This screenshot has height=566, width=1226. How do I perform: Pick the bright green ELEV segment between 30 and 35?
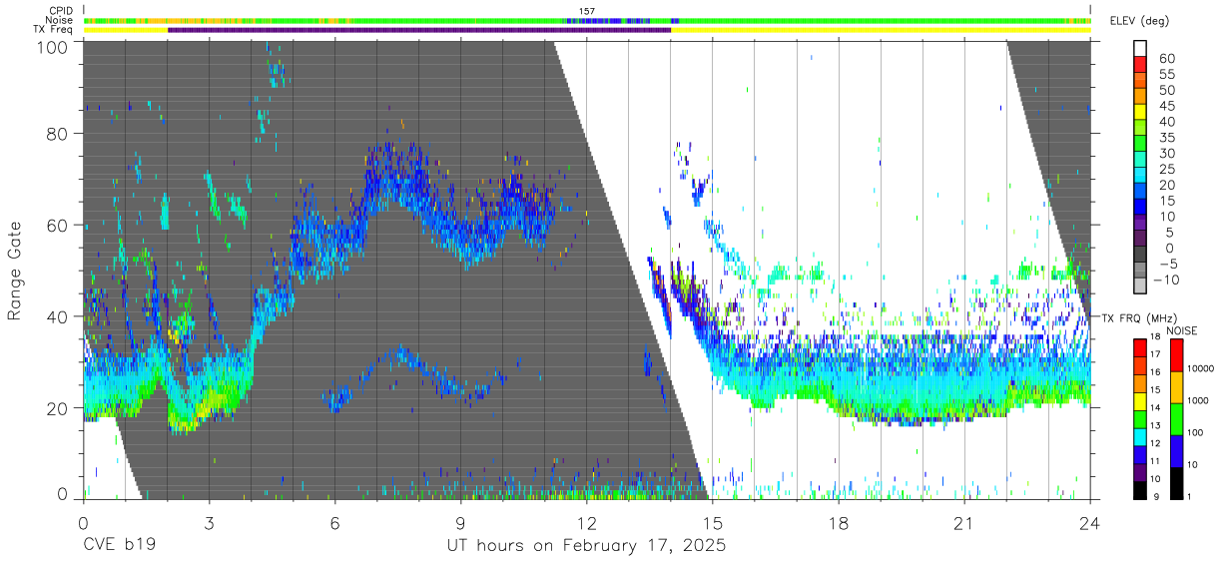pos(1140,143)
